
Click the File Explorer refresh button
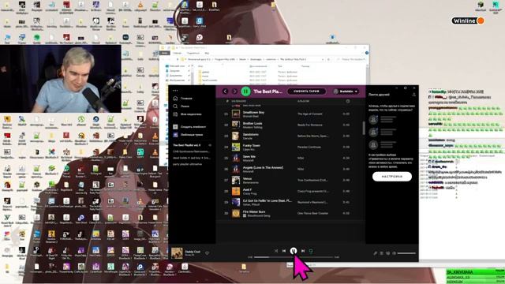click(328, 59)
